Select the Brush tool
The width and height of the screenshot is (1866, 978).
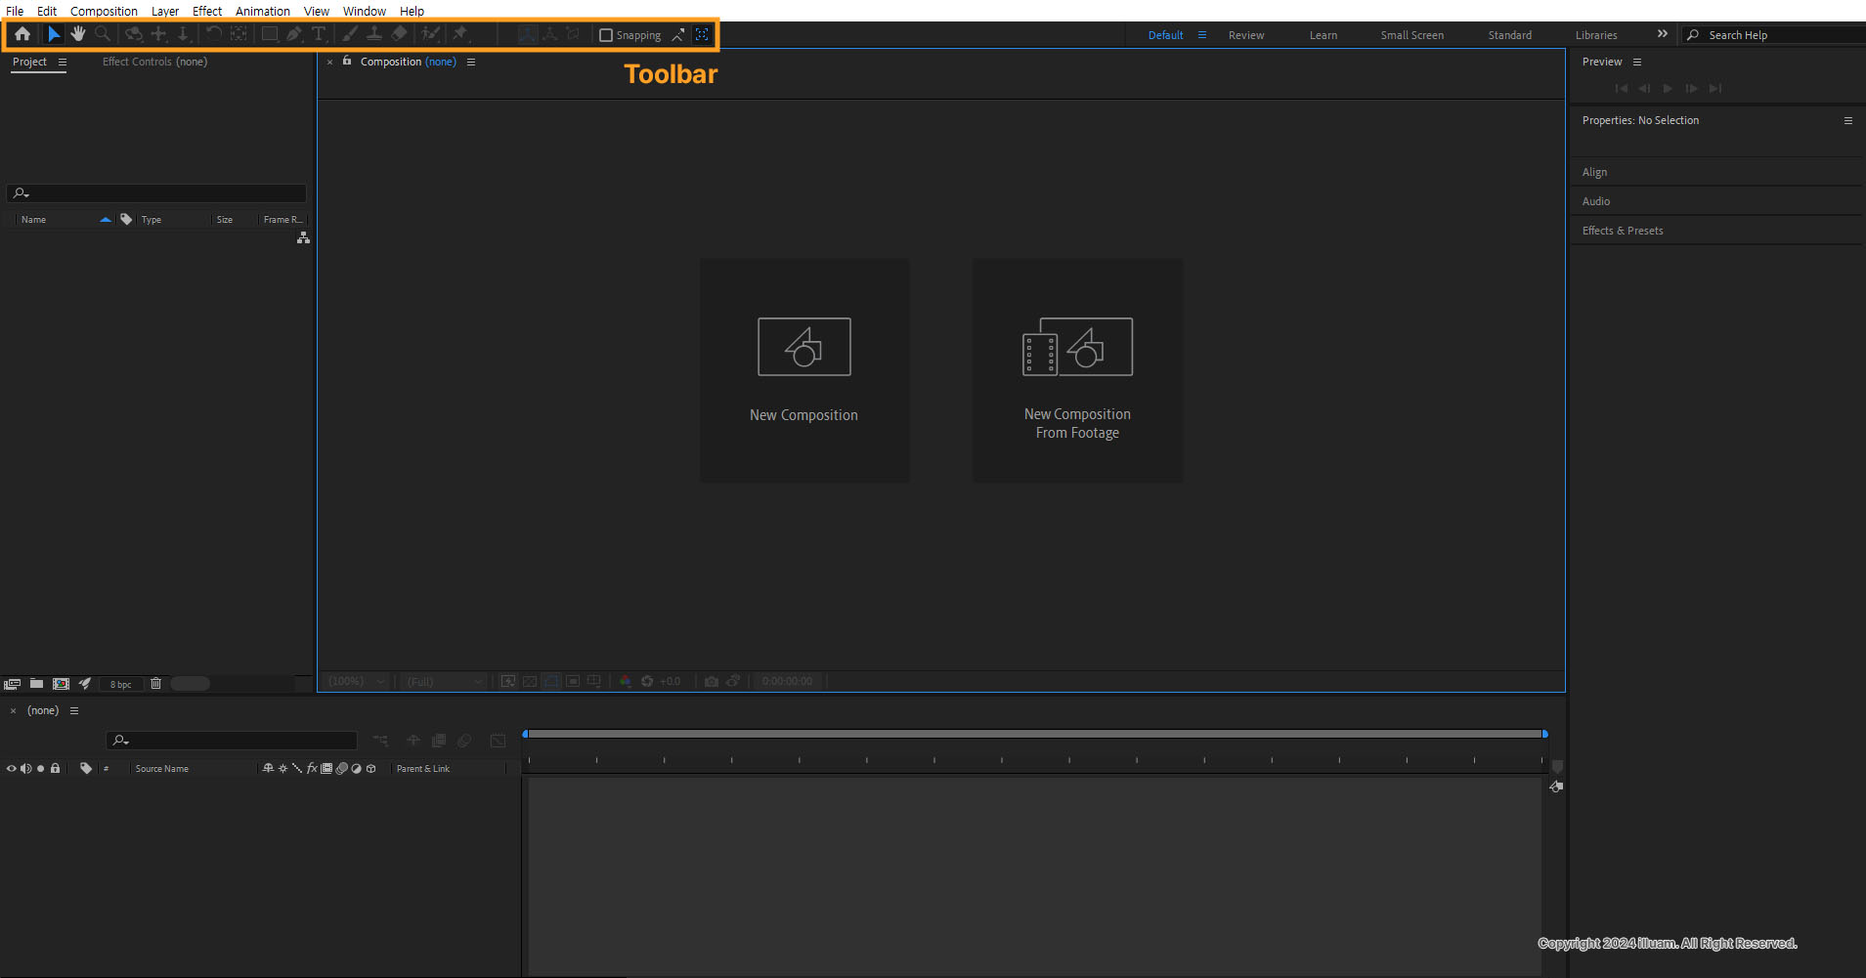pyautogui.click(x=349, y=34)
